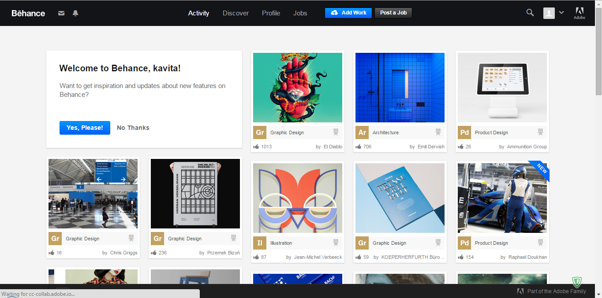Open the messages envelope icon
Screen dimensions: 602x298
(x=61, y=13)
